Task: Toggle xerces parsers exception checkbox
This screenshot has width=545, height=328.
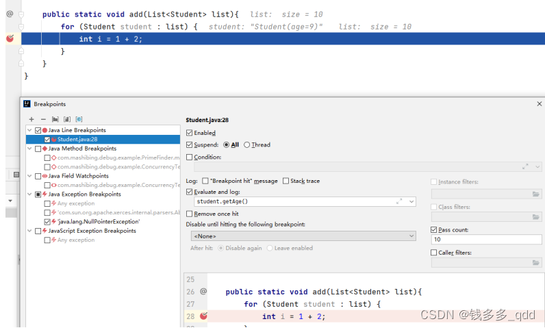Action: pos(47,212)
